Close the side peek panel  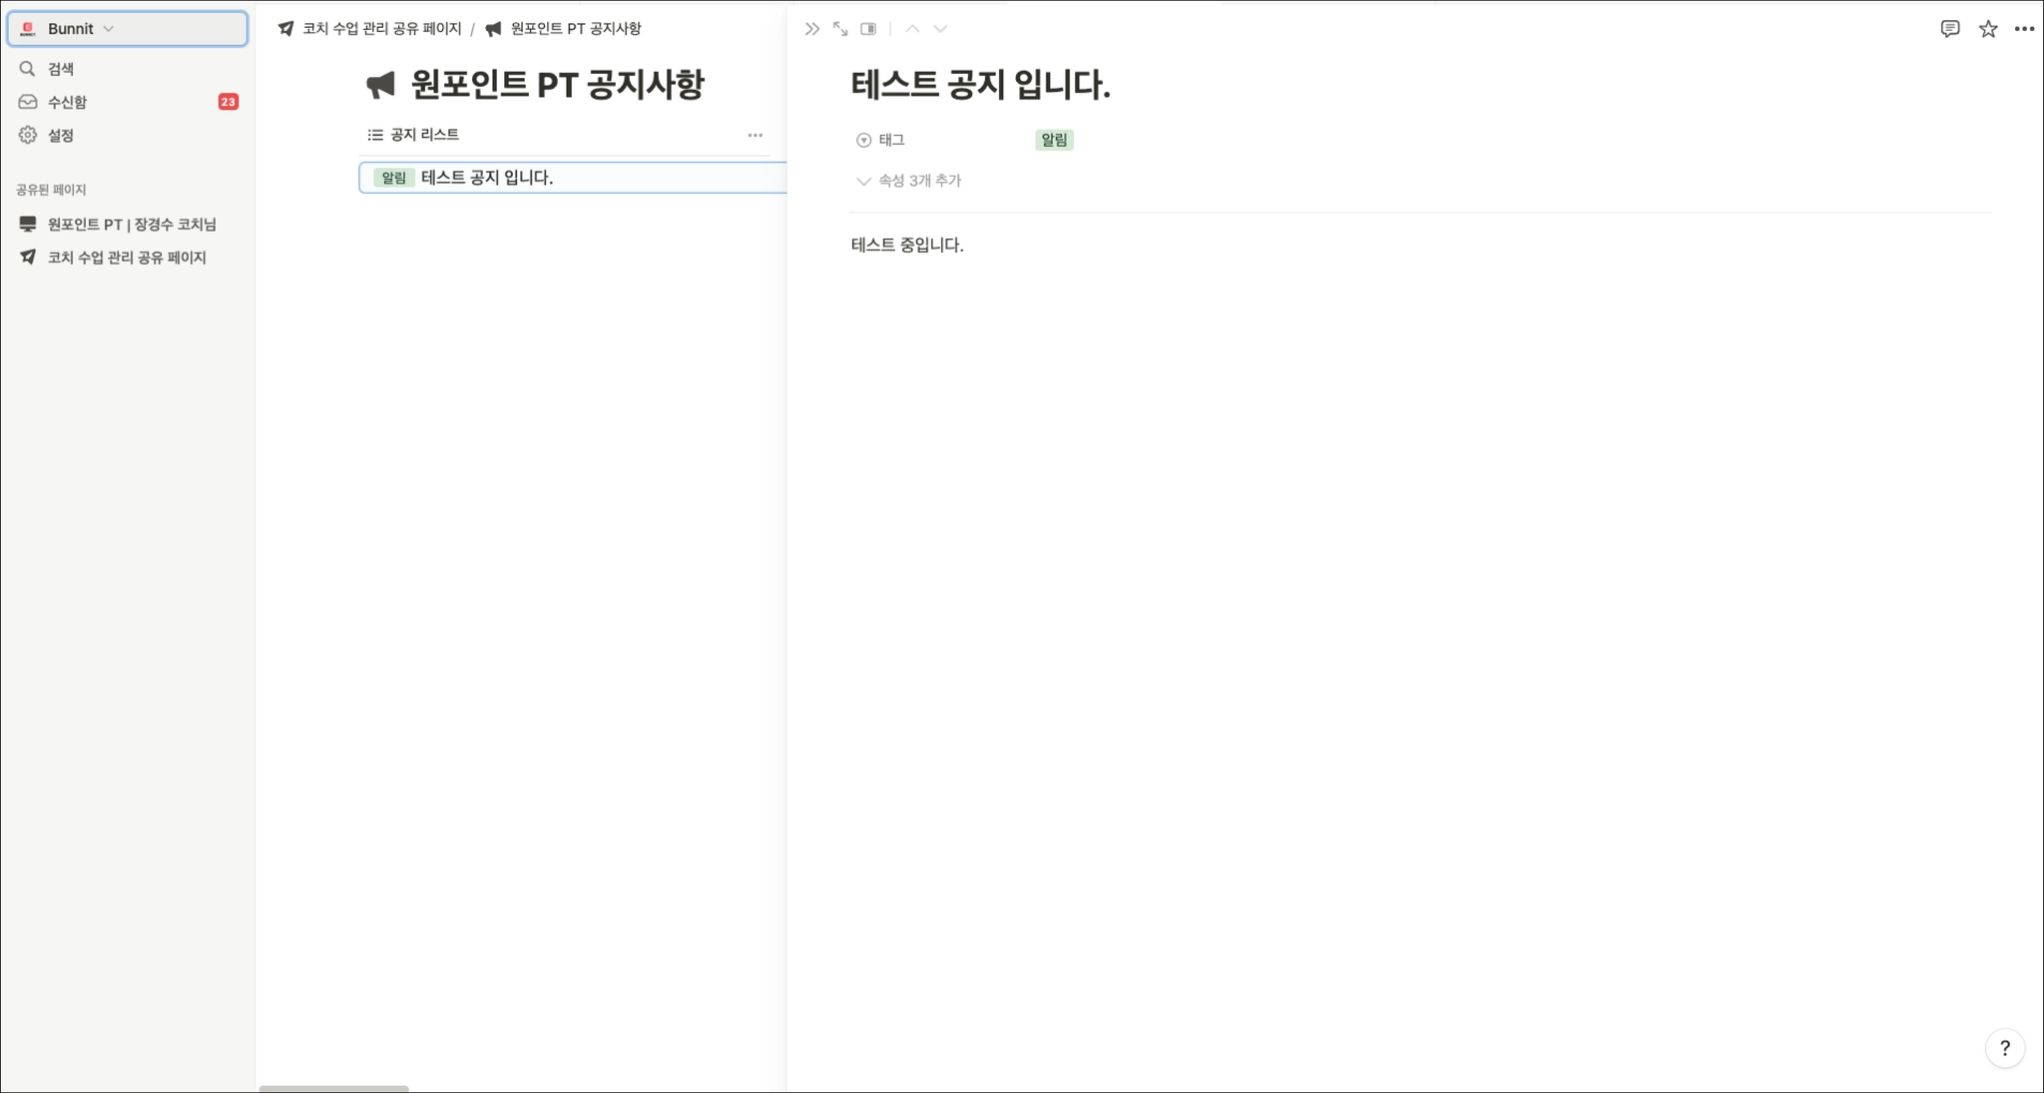tap(811, 29)
